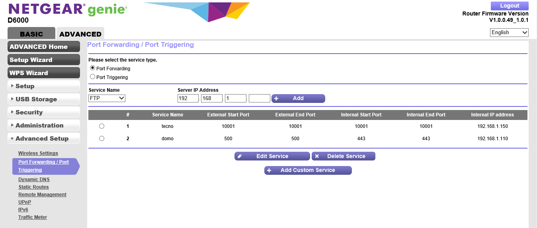Collapse the Advanced Setup section
The width and height of the screenshot is (537, 228).
44,139
